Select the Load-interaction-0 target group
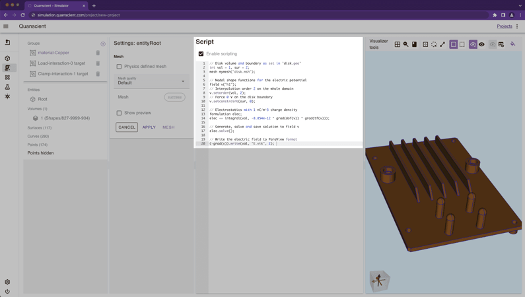This screenshot has height=297, width=525. click(61, 63)
